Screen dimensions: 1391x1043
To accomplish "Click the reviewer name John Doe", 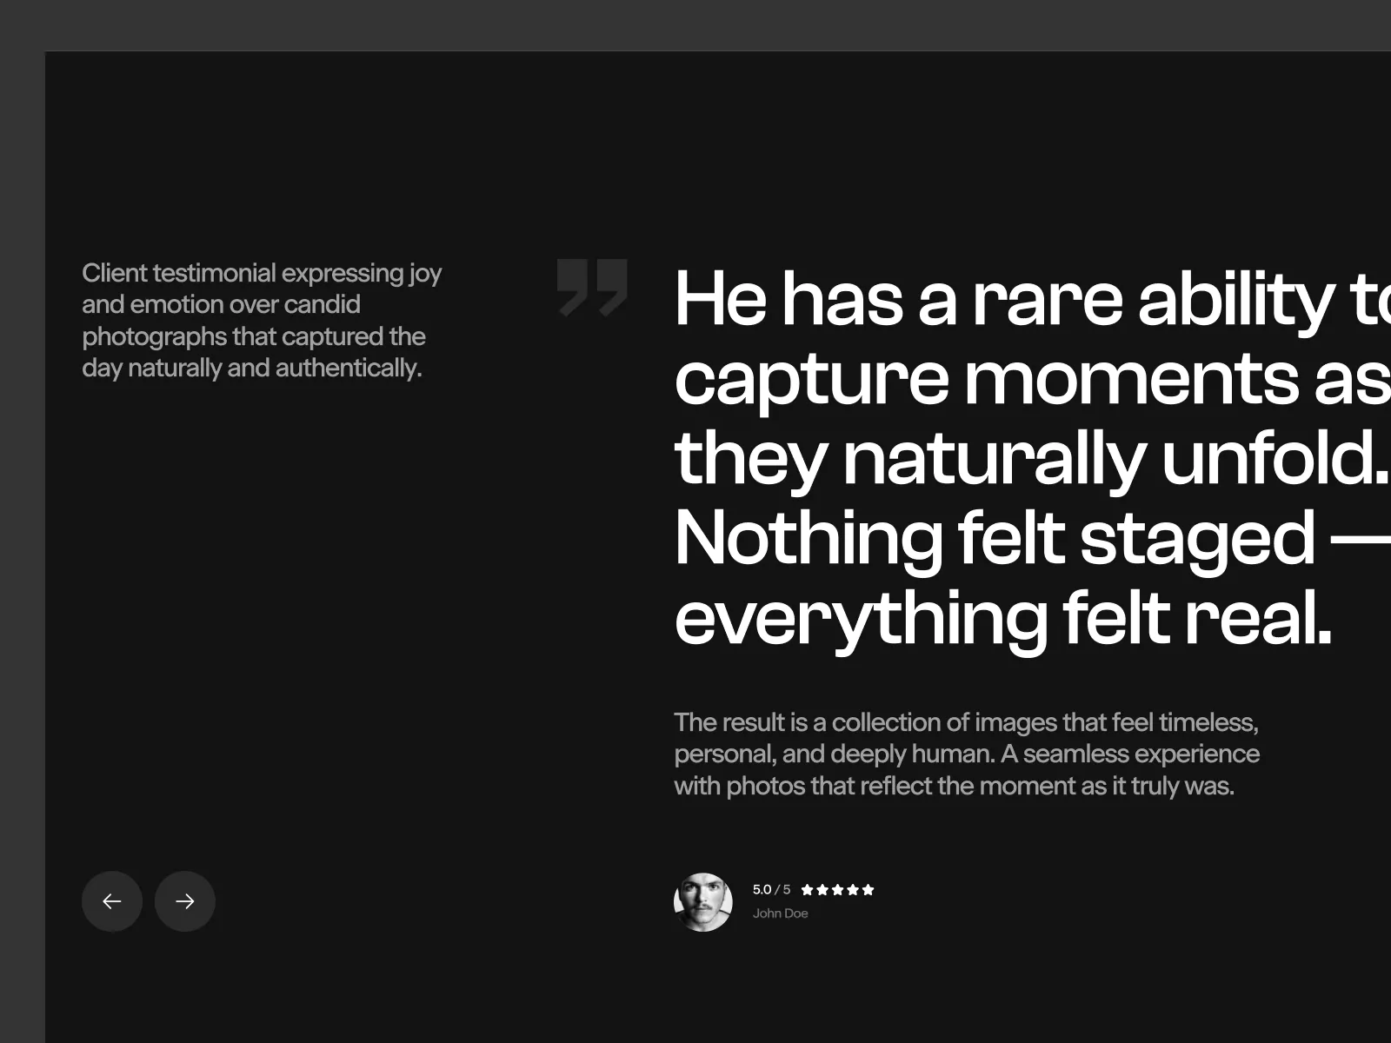I will (780, 913).
